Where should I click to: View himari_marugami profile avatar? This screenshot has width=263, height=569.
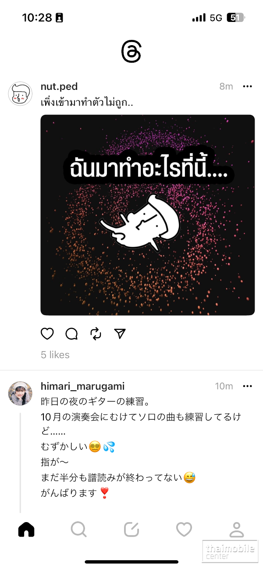click(x=20, y=393)
